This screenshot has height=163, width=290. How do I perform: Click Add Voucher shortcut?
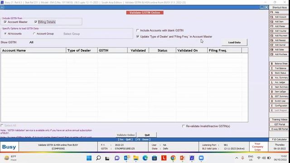coord(279,31)
